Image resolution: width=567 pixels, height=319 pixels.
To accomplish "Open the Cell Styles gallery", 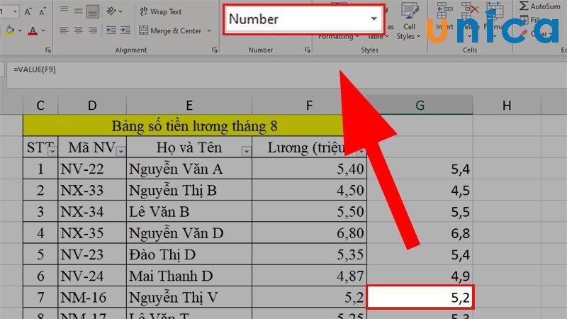I will [409, 22].
